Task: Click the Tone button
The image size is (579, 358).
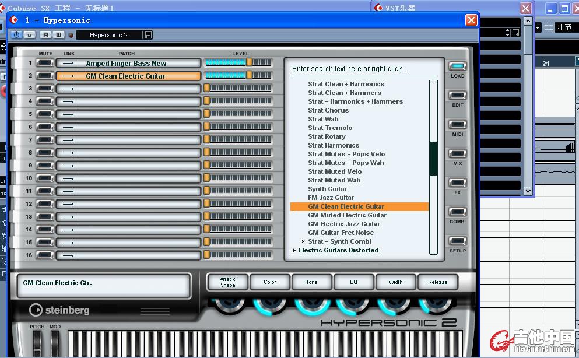Action: point(311,282)
